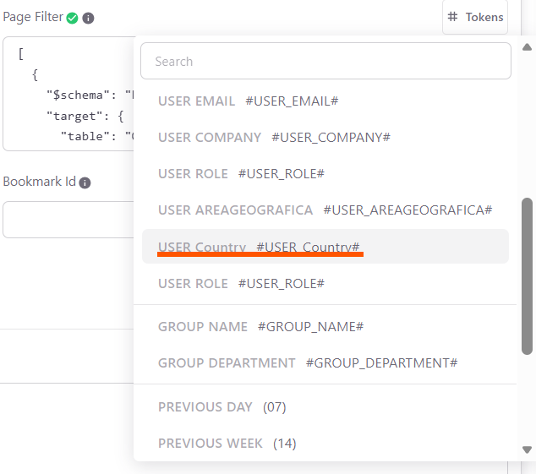The width and height of the screenshot is (536, 474).
Task: Select the USER COMPANY token
Action: (274, 138)
